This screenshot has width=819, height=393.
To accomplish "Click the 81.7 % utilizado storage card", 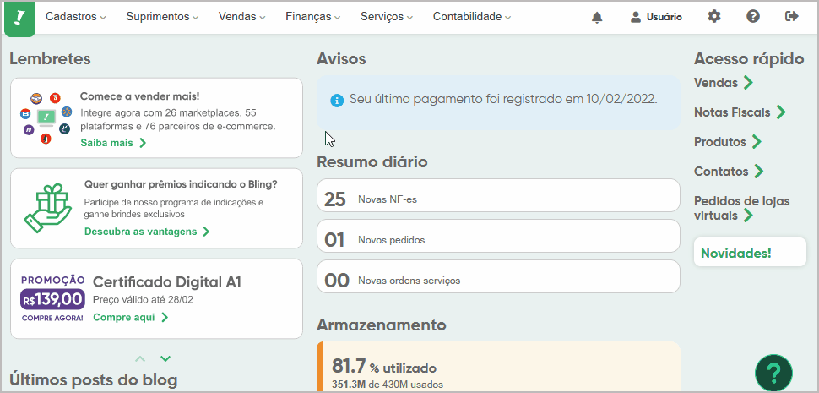I will point(498,367).
